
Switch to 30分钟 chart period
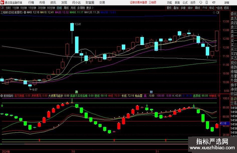pos(42,8)
